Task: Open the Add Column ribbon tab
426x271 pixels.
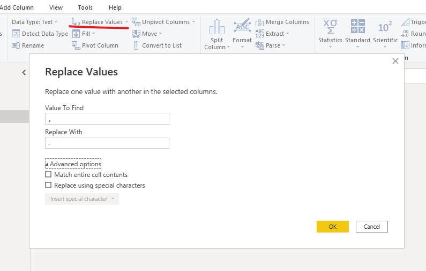Action: (17, 7)
